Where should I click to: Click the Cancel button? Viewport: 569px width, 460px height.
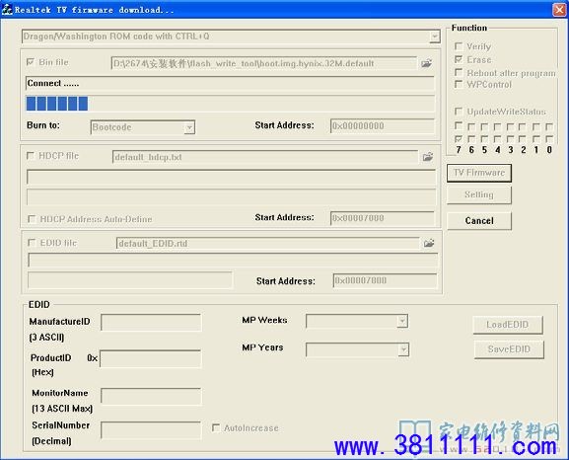[479, 220]
